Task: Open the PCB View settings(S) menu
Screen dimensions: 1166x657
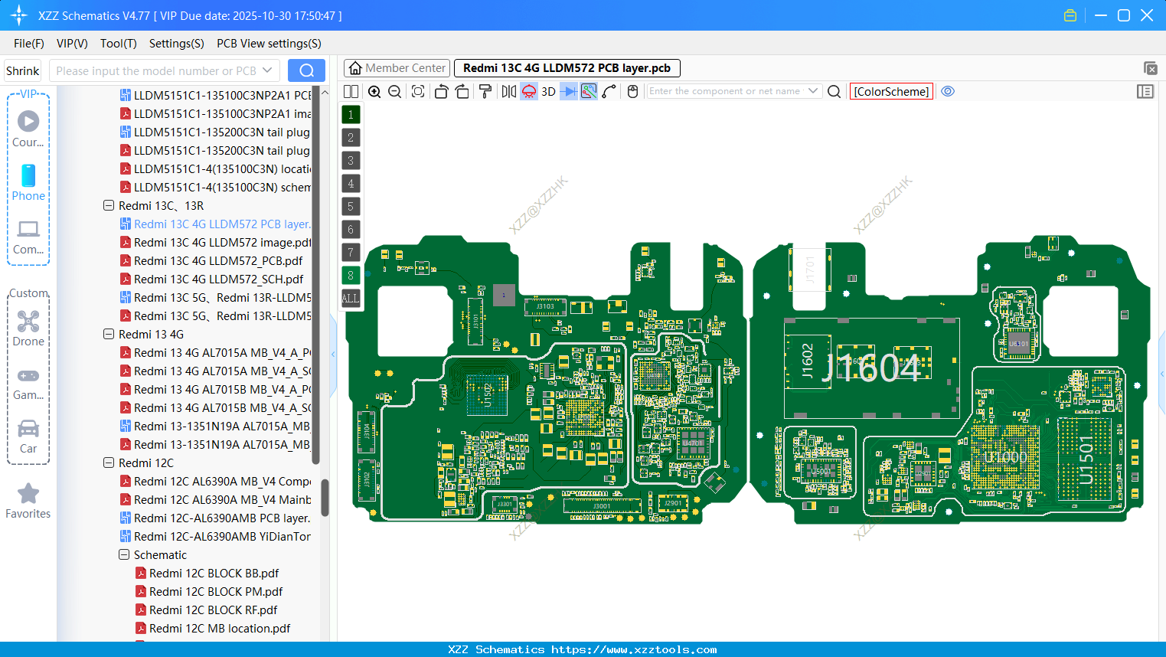Action: tap(269, 44)
